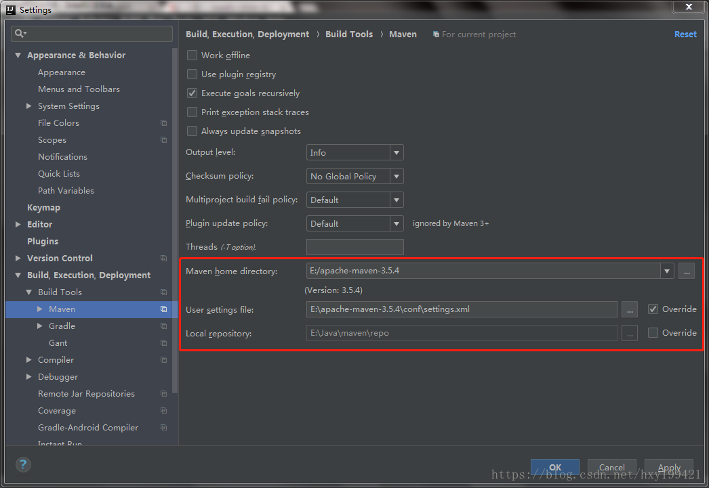The height and width of the screenshot is (488, 709).
Task: Uncheck Execute goals recursively
Action: pos(193,93)
